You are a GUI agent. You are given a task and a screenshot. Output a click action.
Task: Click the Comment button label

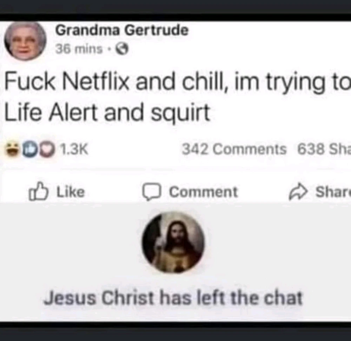(x=203, y=192)
